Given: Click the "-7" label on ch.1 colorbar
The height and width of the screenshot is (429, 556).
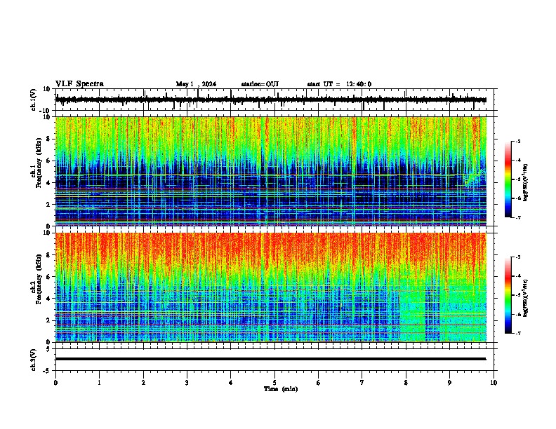Looking at the screenshot, I should click(517, 217).
